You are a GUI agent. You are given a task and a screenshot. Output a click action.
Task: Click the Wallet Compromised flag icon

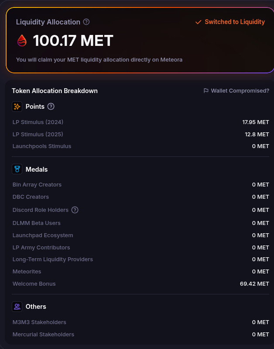[206, 91]
